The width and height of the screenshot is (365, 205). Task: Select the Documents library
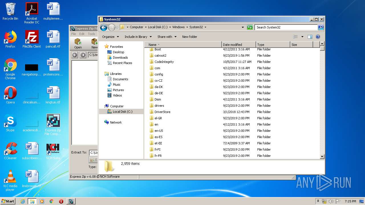tap(120, 79)
